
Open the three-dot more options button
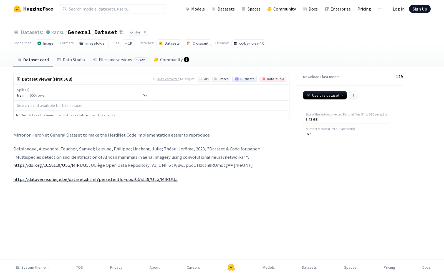(x=353, y=95)
